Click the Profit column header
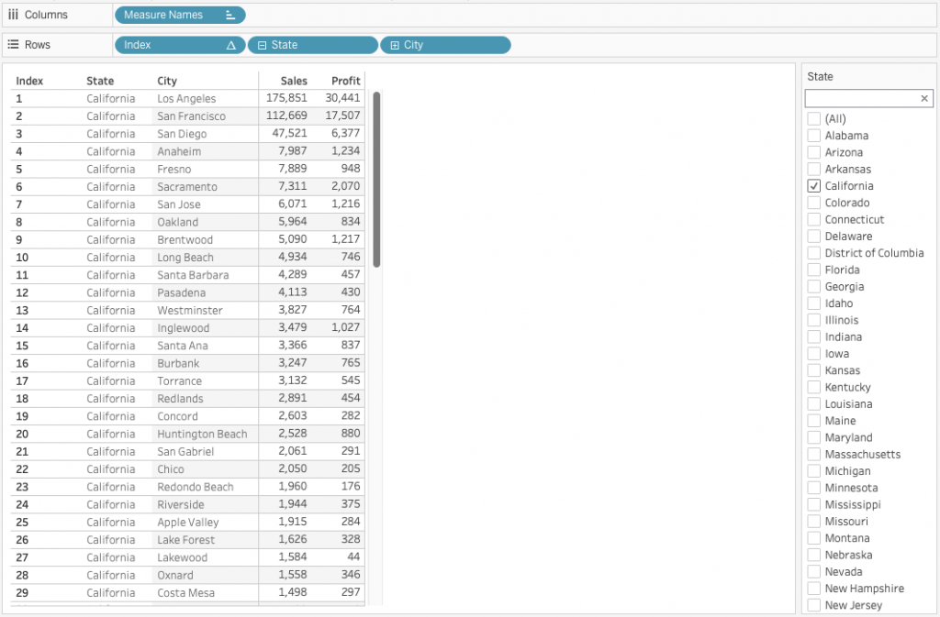 pyautogui.click(x=345, y=81)
